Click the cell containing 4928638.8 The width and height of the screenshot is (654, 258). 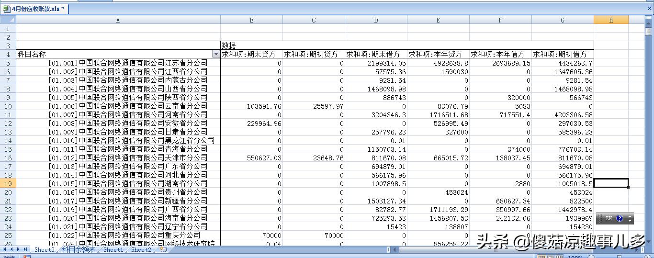pos(438,63)
